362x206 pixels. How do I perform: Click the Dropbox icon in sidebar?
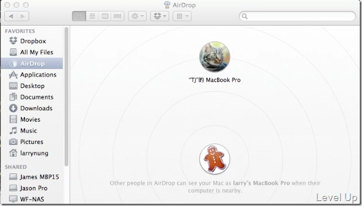[x=13, y=41]
